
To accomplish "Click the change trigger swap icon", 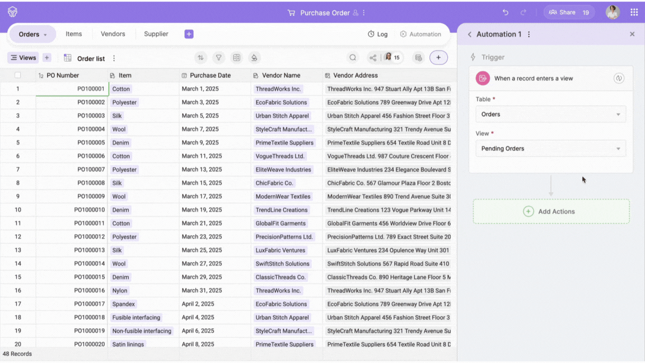I will pos(619,78).
